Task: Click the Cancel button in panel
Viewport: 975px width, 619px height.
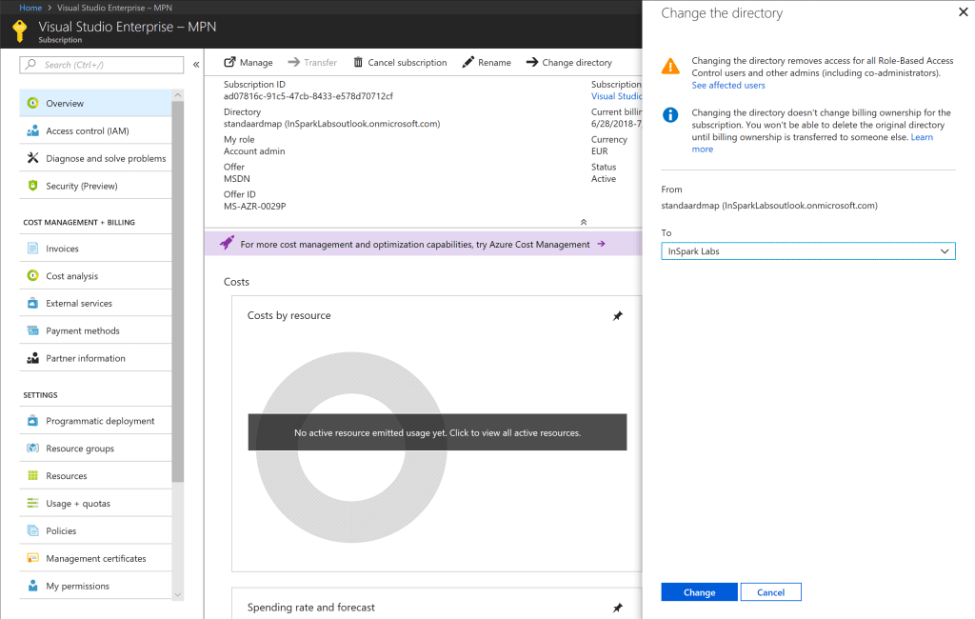Action: point(770,592)
